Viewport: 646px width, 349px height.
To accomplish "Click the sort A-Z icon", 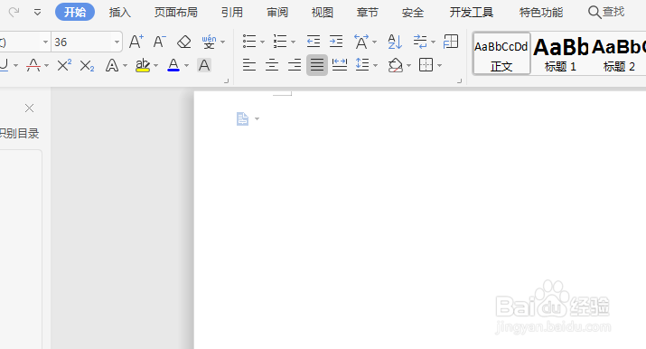I will point(395,42).
